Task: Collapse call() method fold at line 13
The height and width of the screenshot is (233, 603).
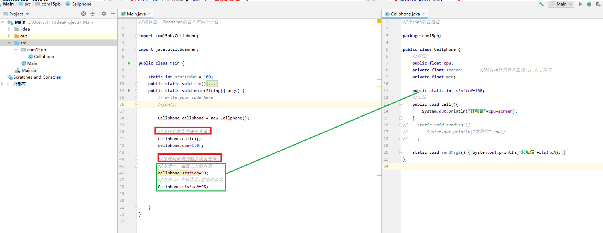Action: [x=401, y=104]
